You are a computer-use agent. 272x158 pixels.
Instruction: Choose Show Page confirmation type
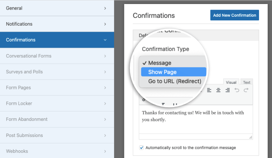pyautogui.click(x=173, y=72)
